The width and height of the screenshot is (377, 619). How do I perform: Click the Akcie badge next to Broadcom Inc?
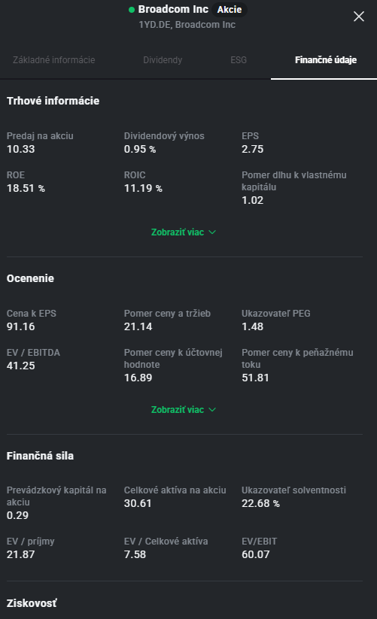pos(230,10)
